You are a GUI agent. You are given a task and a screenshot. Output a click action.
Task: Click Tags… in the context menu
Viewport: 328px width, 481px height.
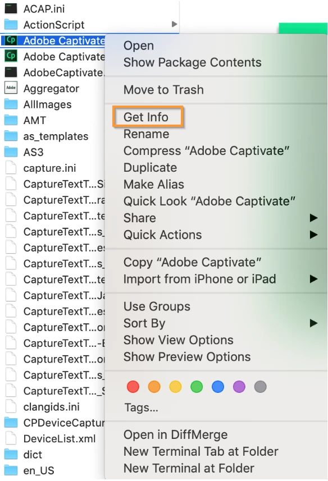pos(141,407)
